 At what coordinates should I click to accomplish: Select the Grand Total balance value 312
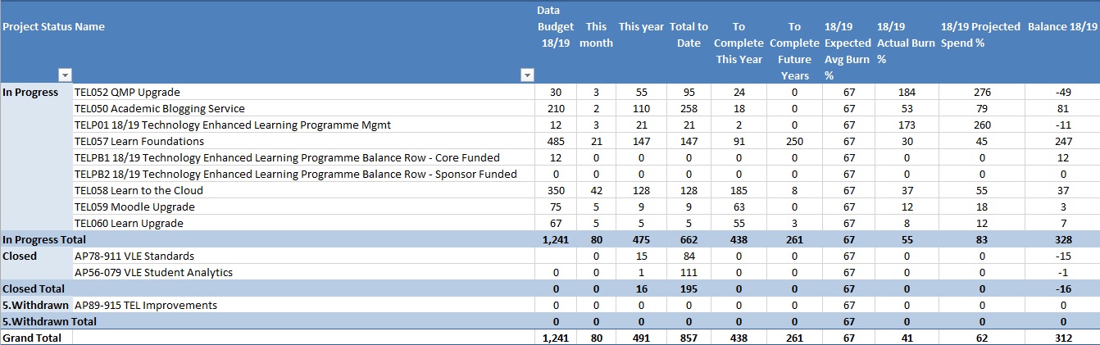[1061, 338]
